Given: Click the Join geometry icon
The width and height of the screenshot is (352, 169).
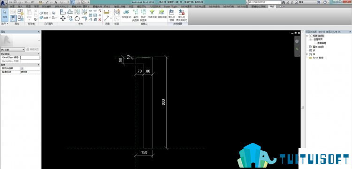Looking at the screenshot, I should point(41,17).
